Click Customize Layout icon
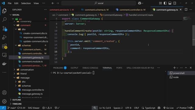 pyautogui.click(x=161, y=3)
